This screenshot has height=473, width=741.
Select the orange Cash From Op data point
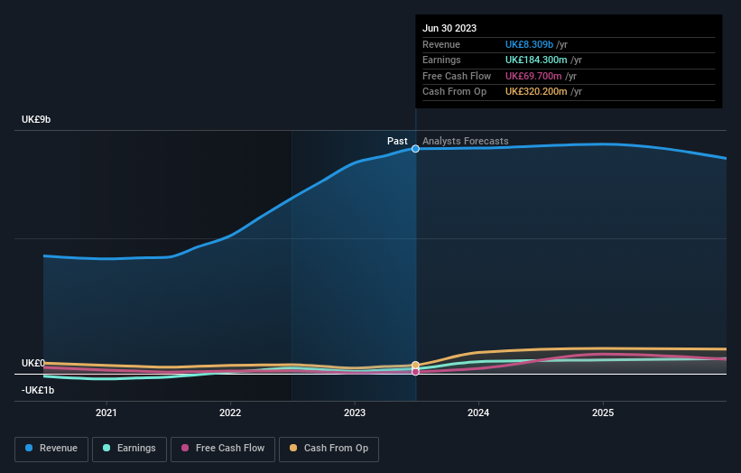coord(415,365)
